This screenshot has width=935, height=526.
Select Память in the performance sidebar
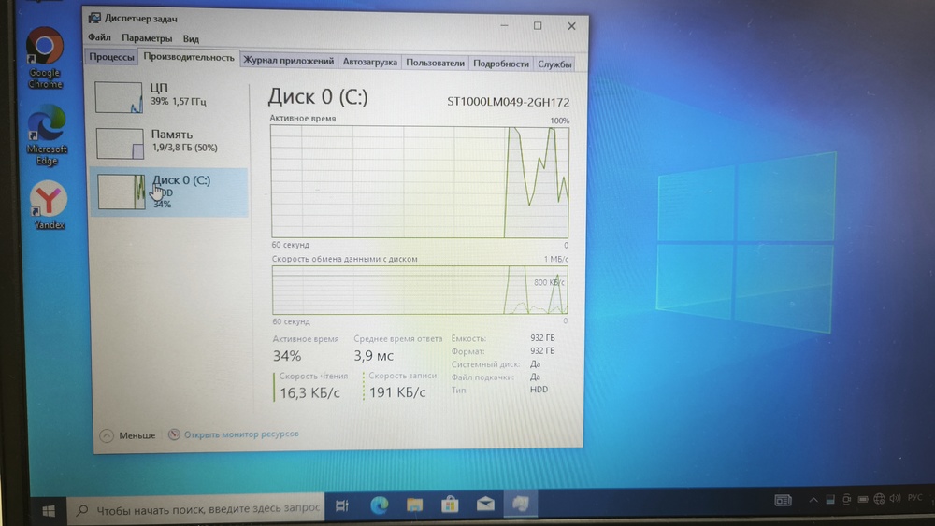(x=170, y=143)
